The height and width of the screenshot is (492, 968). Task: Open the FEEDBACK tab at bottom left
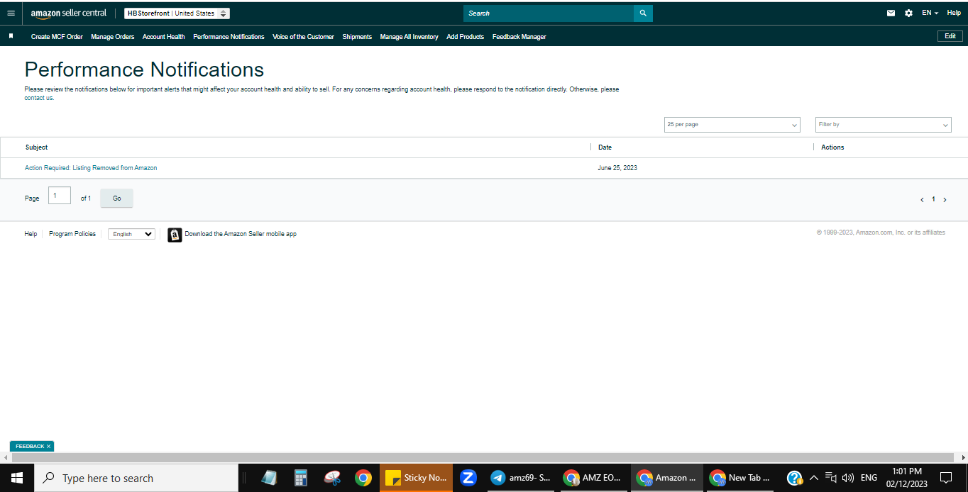[x=30, y=447]
